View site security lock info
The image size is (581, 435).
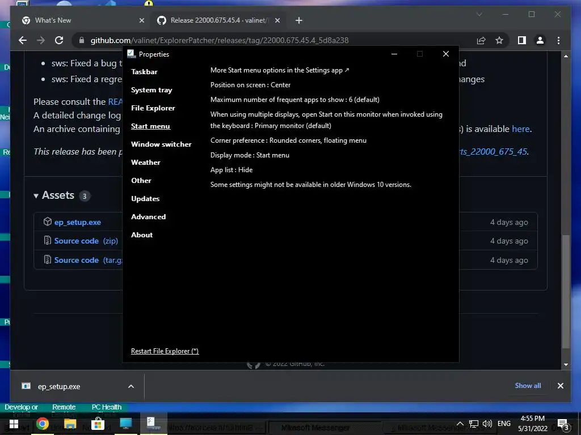pos(82,40)
